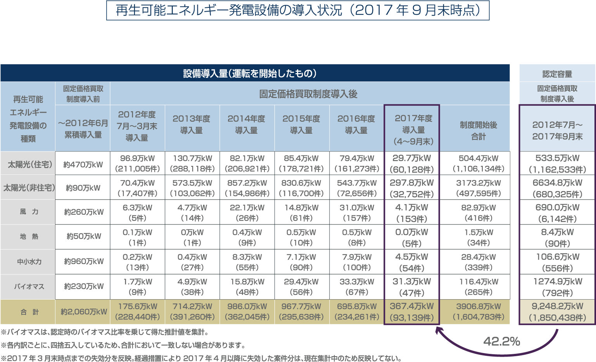Select the 9,248.2万kW (1,850,438件) cell
This screenshot has height=362, width=596.
(x=557, y=312)
